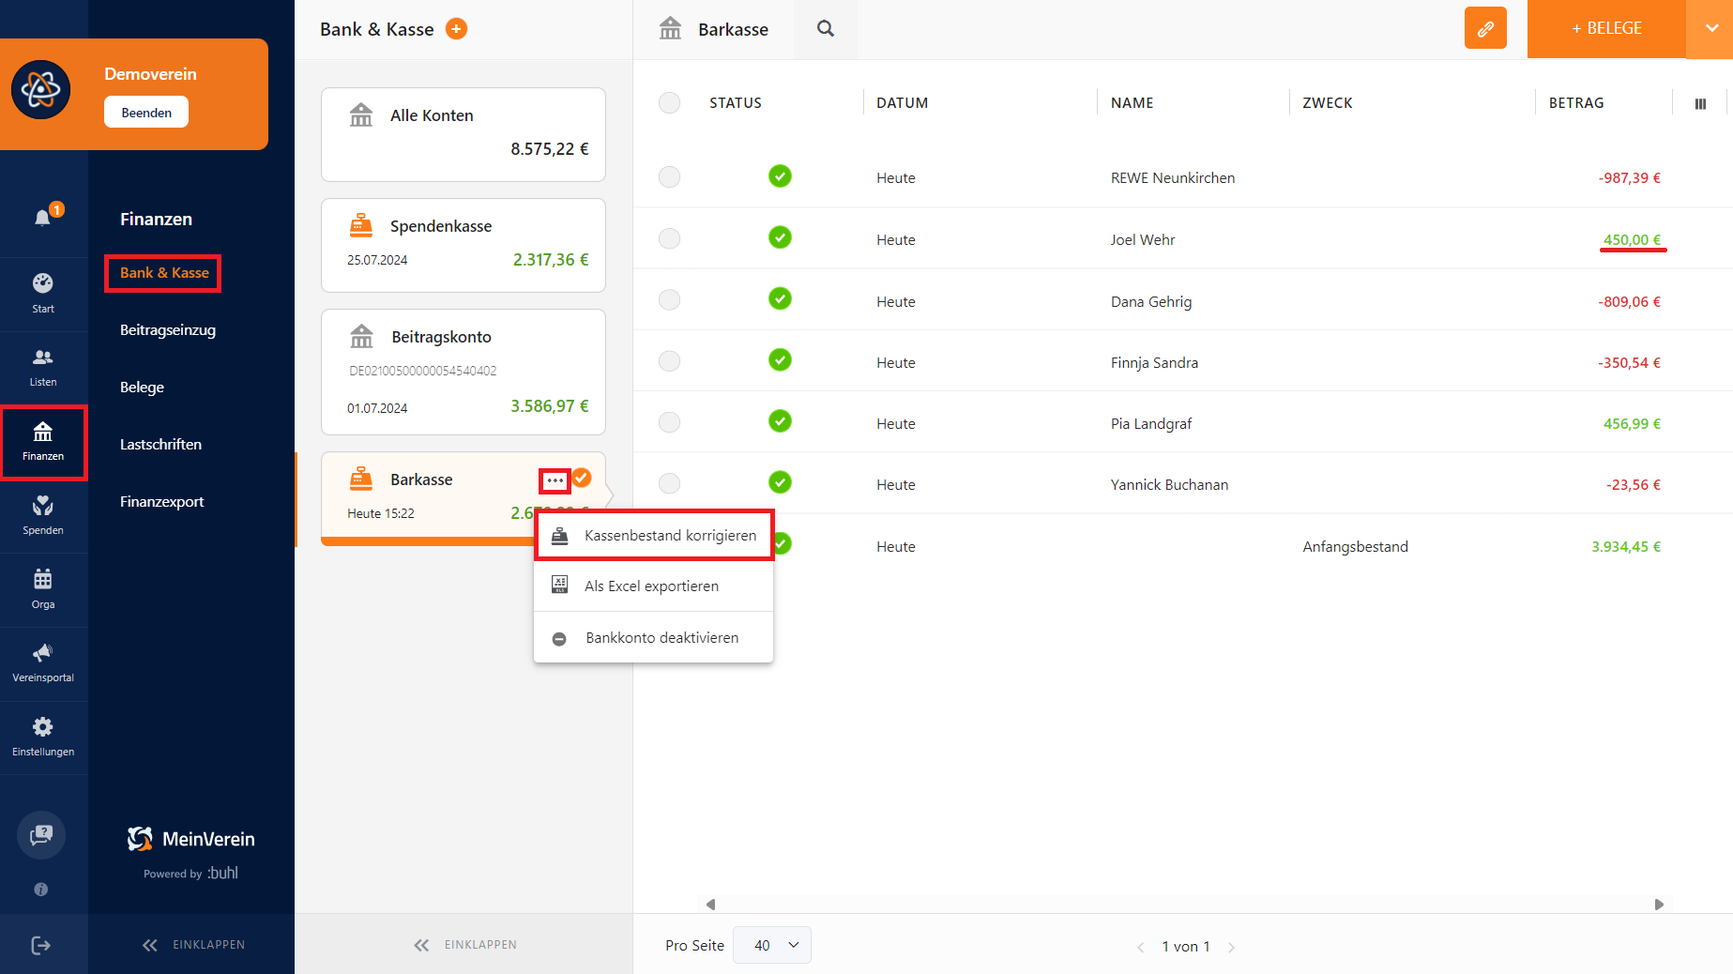This screenshot has height=974, width=1733.
Task: Click status checkmark for Yannick Buchanan
Action: [x=780, y=482]
